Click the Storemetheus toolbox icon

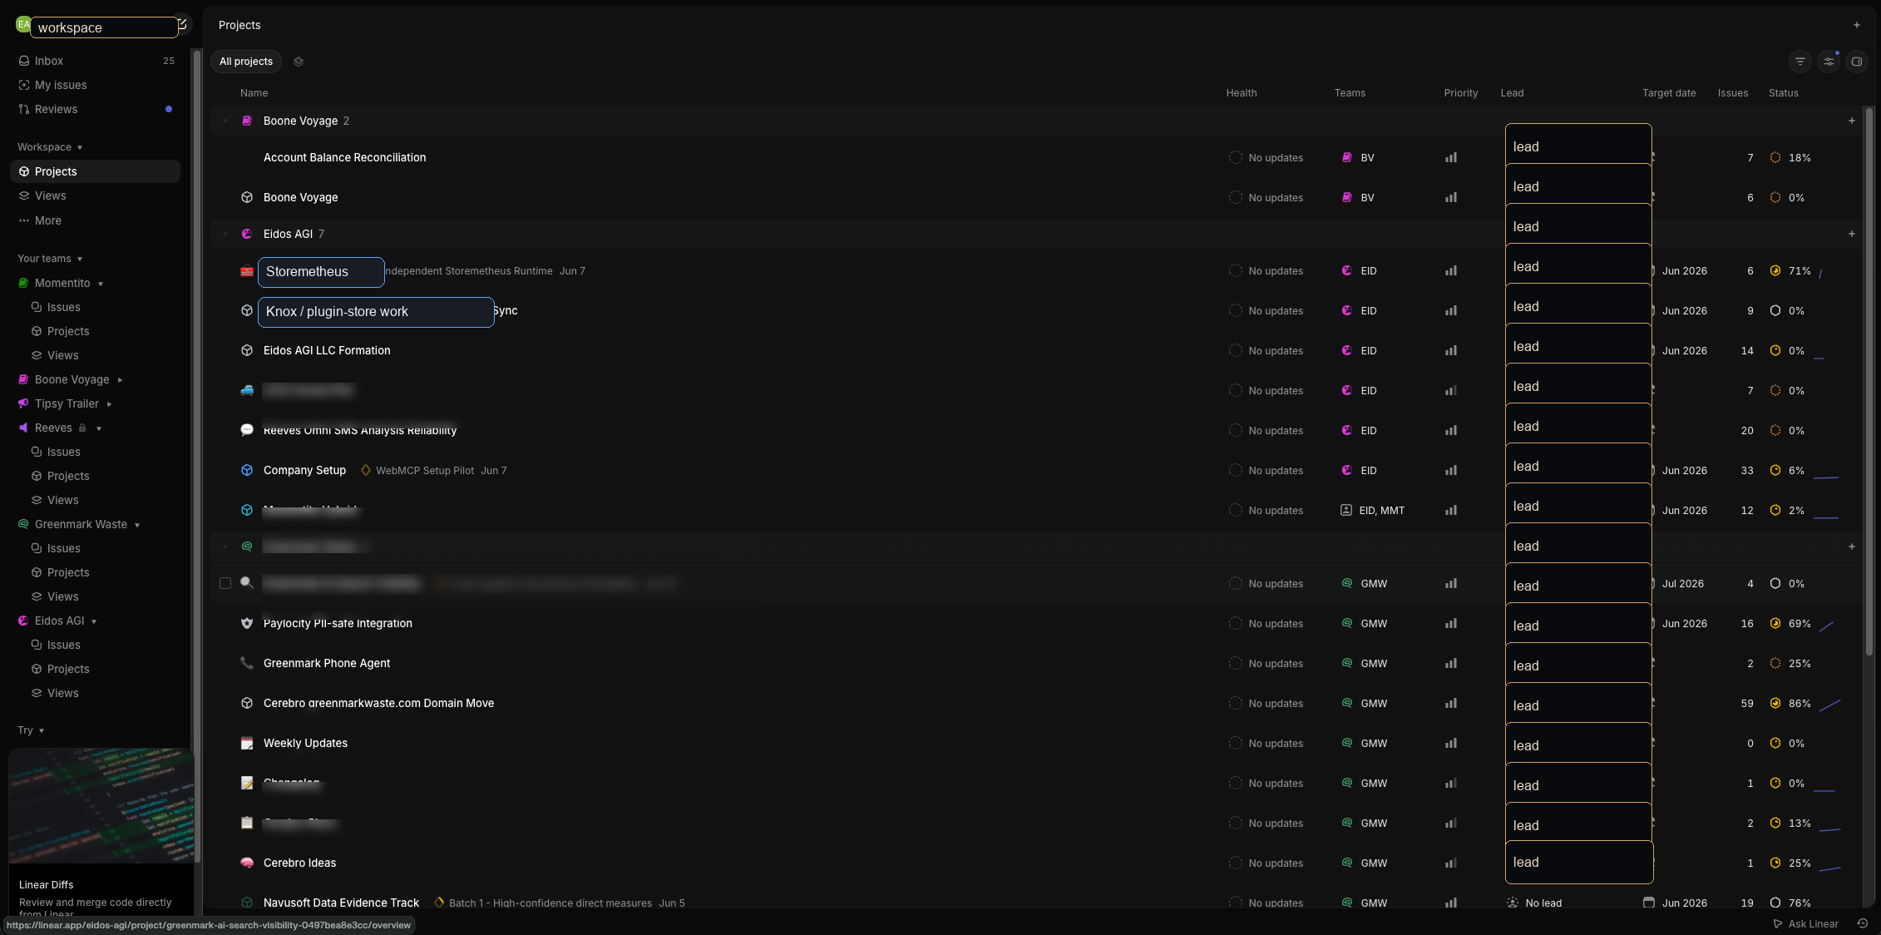[x=247, y=270]
